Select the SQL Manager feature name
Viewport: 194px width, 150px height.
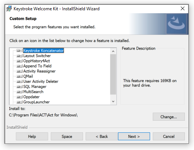point(35,87)
